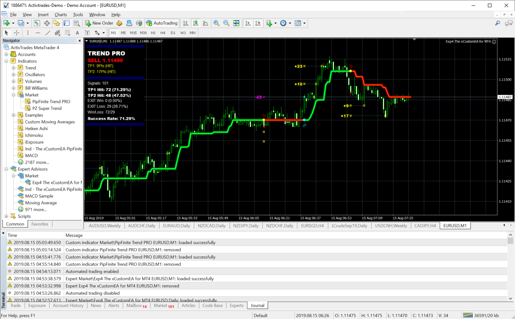Viewport: 515px width, 319px height.
Task: Switch to H1 timeframe
Action: tap(153, 33)
